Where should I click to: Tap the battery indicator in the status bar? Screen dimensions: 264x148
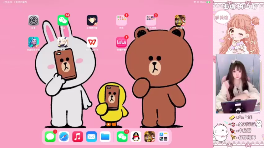(x=209, y=2)
